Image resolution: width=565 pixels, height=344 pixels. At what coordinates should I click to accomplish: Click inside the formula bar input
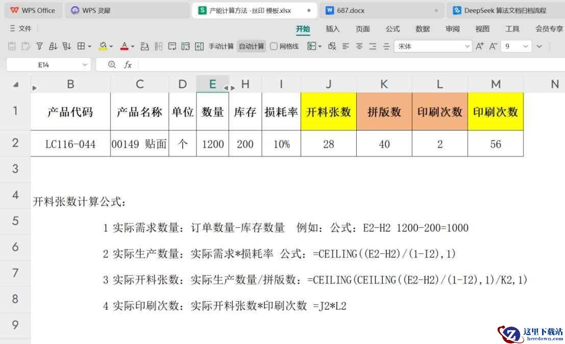351,65
